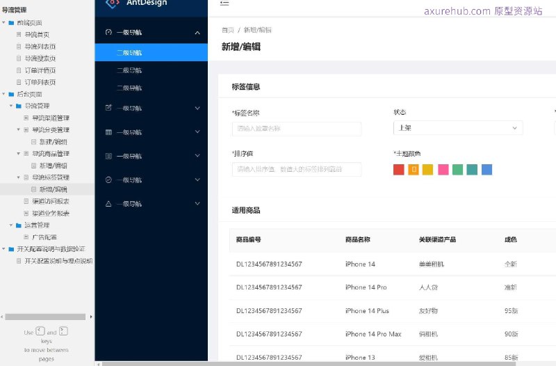Viewport: 556px width, 366px height.
Task: Click the page icon next to 导流搜索页
Action: click(x=19, y=58)
